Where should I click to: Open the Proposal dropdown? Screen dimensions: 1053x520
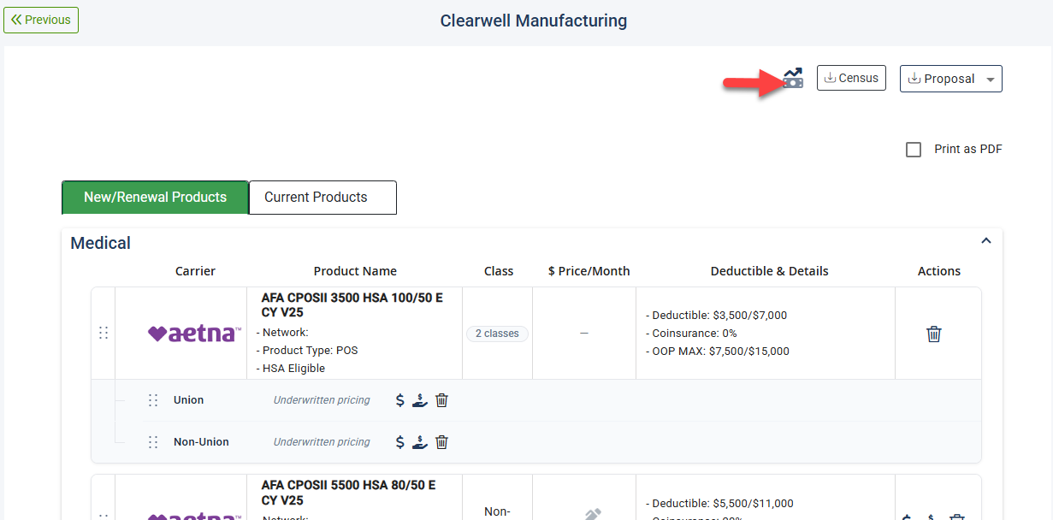(951, 79)
